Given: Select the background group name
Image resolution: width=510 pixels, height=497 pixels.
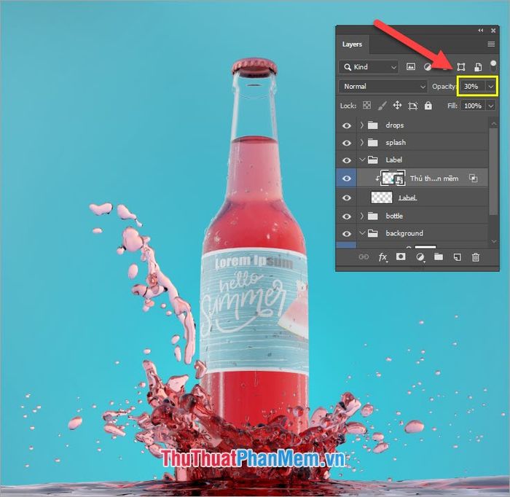Looking at the screenshot, I should tap(404, 233).
